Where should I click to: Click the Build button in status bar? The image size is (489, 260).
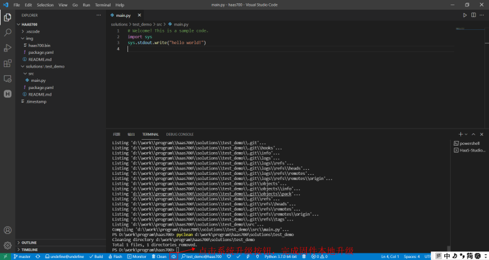pos(96,257)
